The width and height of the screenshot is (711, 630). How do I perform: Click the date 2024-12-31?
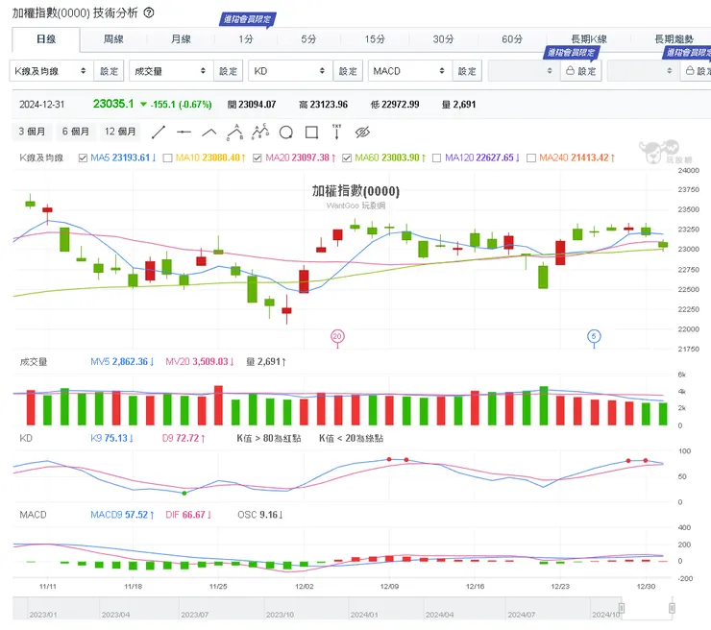pos(41,105)
